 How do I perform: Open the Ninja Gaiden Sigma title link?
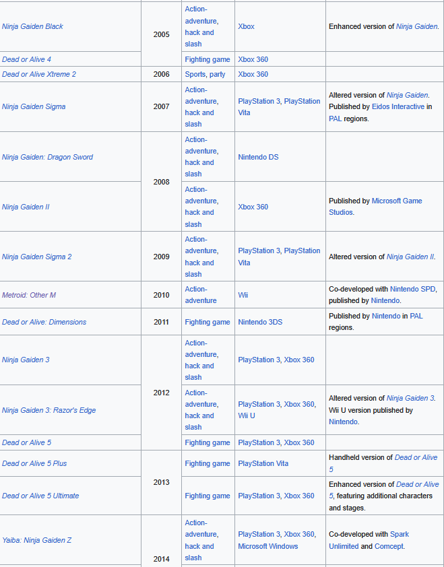pos(34,106)
